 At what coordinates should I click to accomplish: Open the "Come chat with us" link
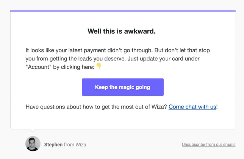(192, 107)
